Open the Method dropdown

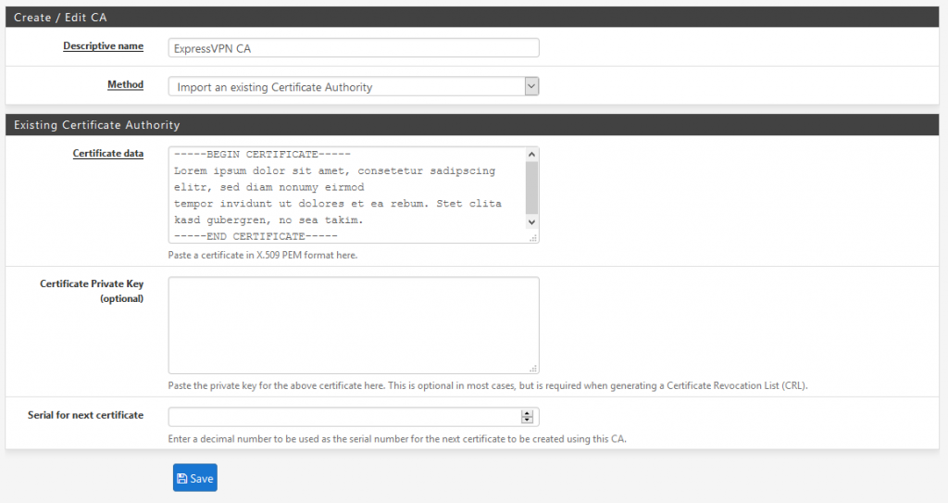click(353, 86)
